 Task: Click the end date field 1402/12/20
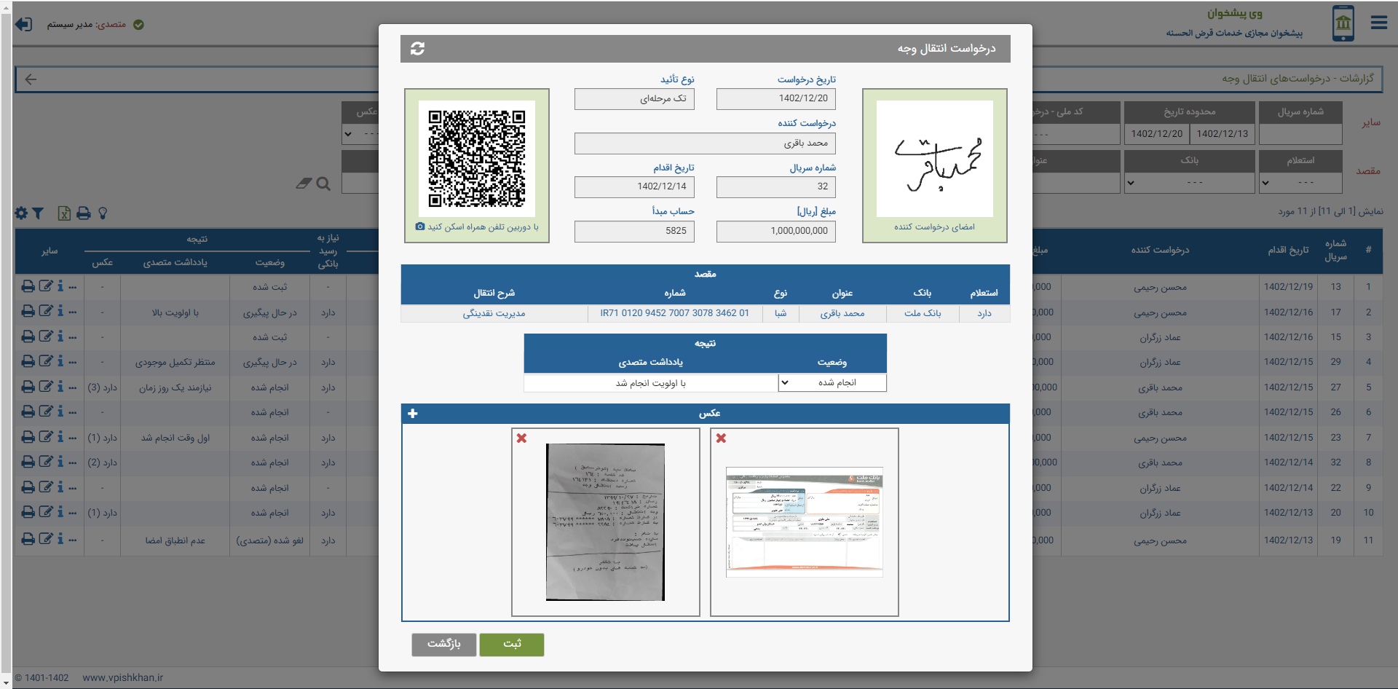1157,134
